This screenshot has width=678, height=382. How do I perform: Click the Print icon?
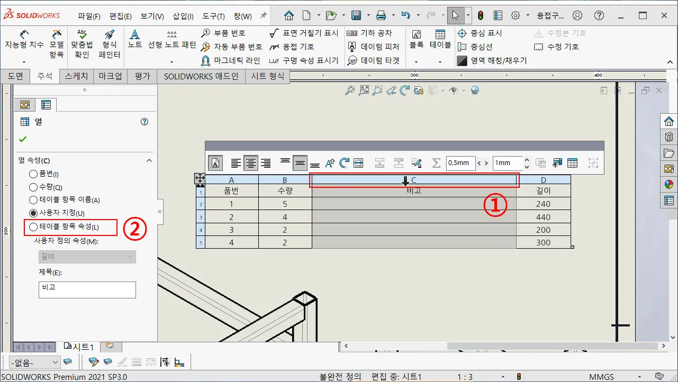tap(381, 15)
